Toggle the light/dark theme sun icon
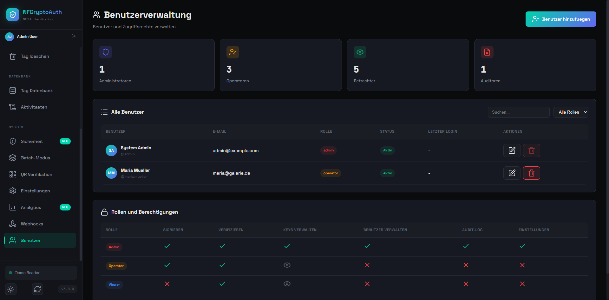This screenshot has width=609, height=300. pos(11,289)
